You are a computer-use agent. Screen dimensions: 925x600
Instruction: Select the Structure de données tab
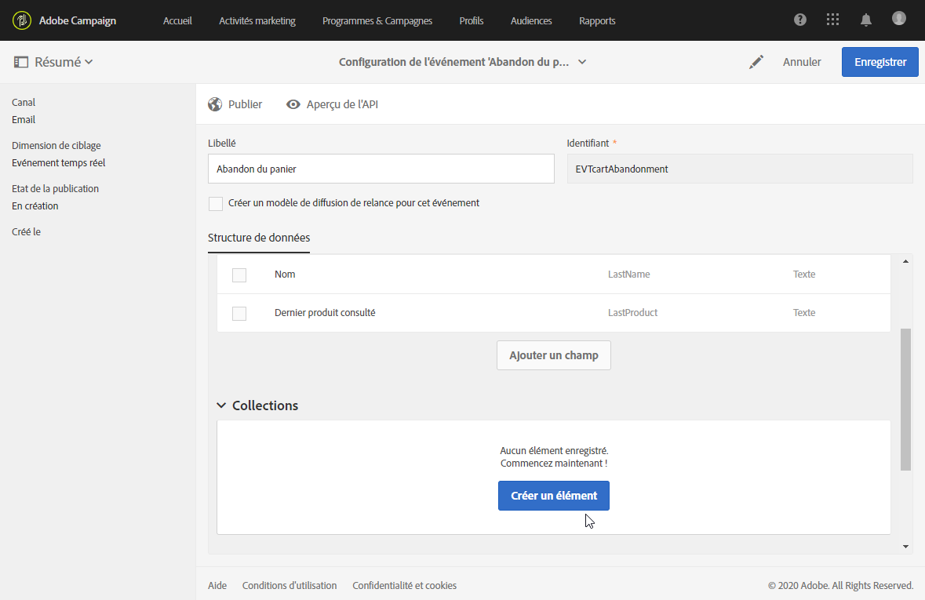click(x=259, y=238)
